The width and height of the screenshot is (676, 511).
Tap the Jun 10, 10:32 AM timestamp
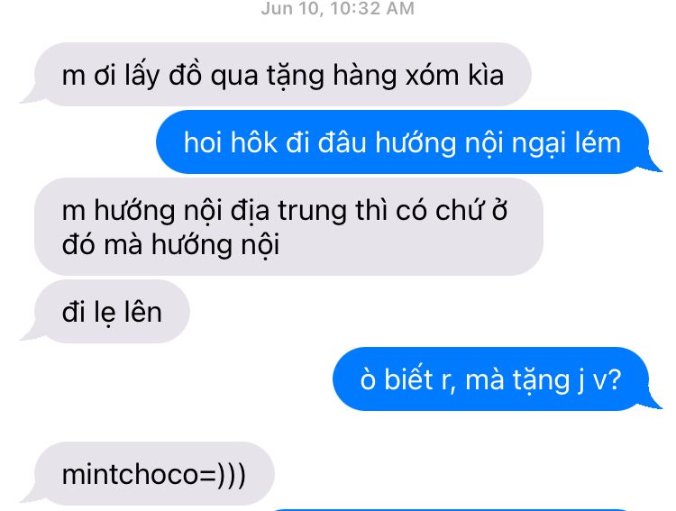click(x=338, y=8)
